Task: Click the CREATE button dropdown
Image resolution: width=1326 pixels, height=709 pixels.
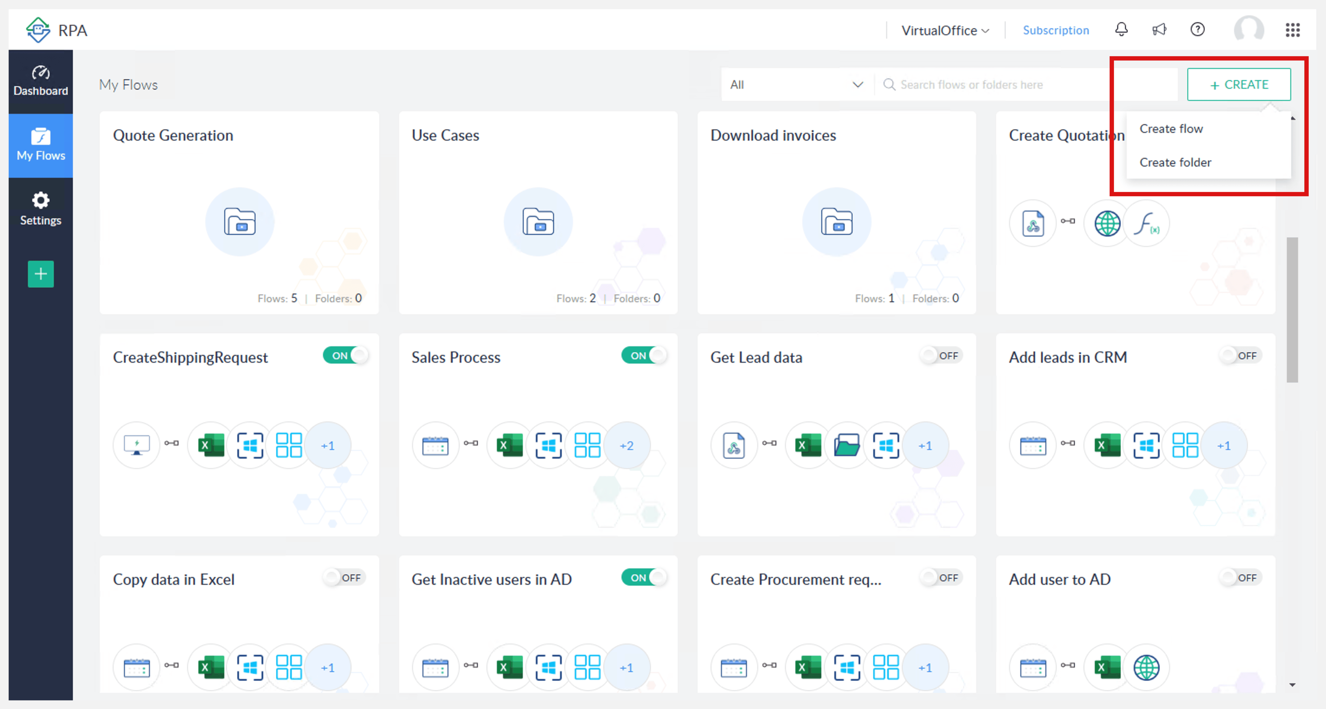Action: [x=1238, y=84]
